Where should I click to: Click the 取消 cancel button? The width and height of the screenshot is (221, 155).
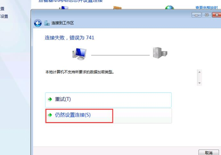tap(209, 152)
